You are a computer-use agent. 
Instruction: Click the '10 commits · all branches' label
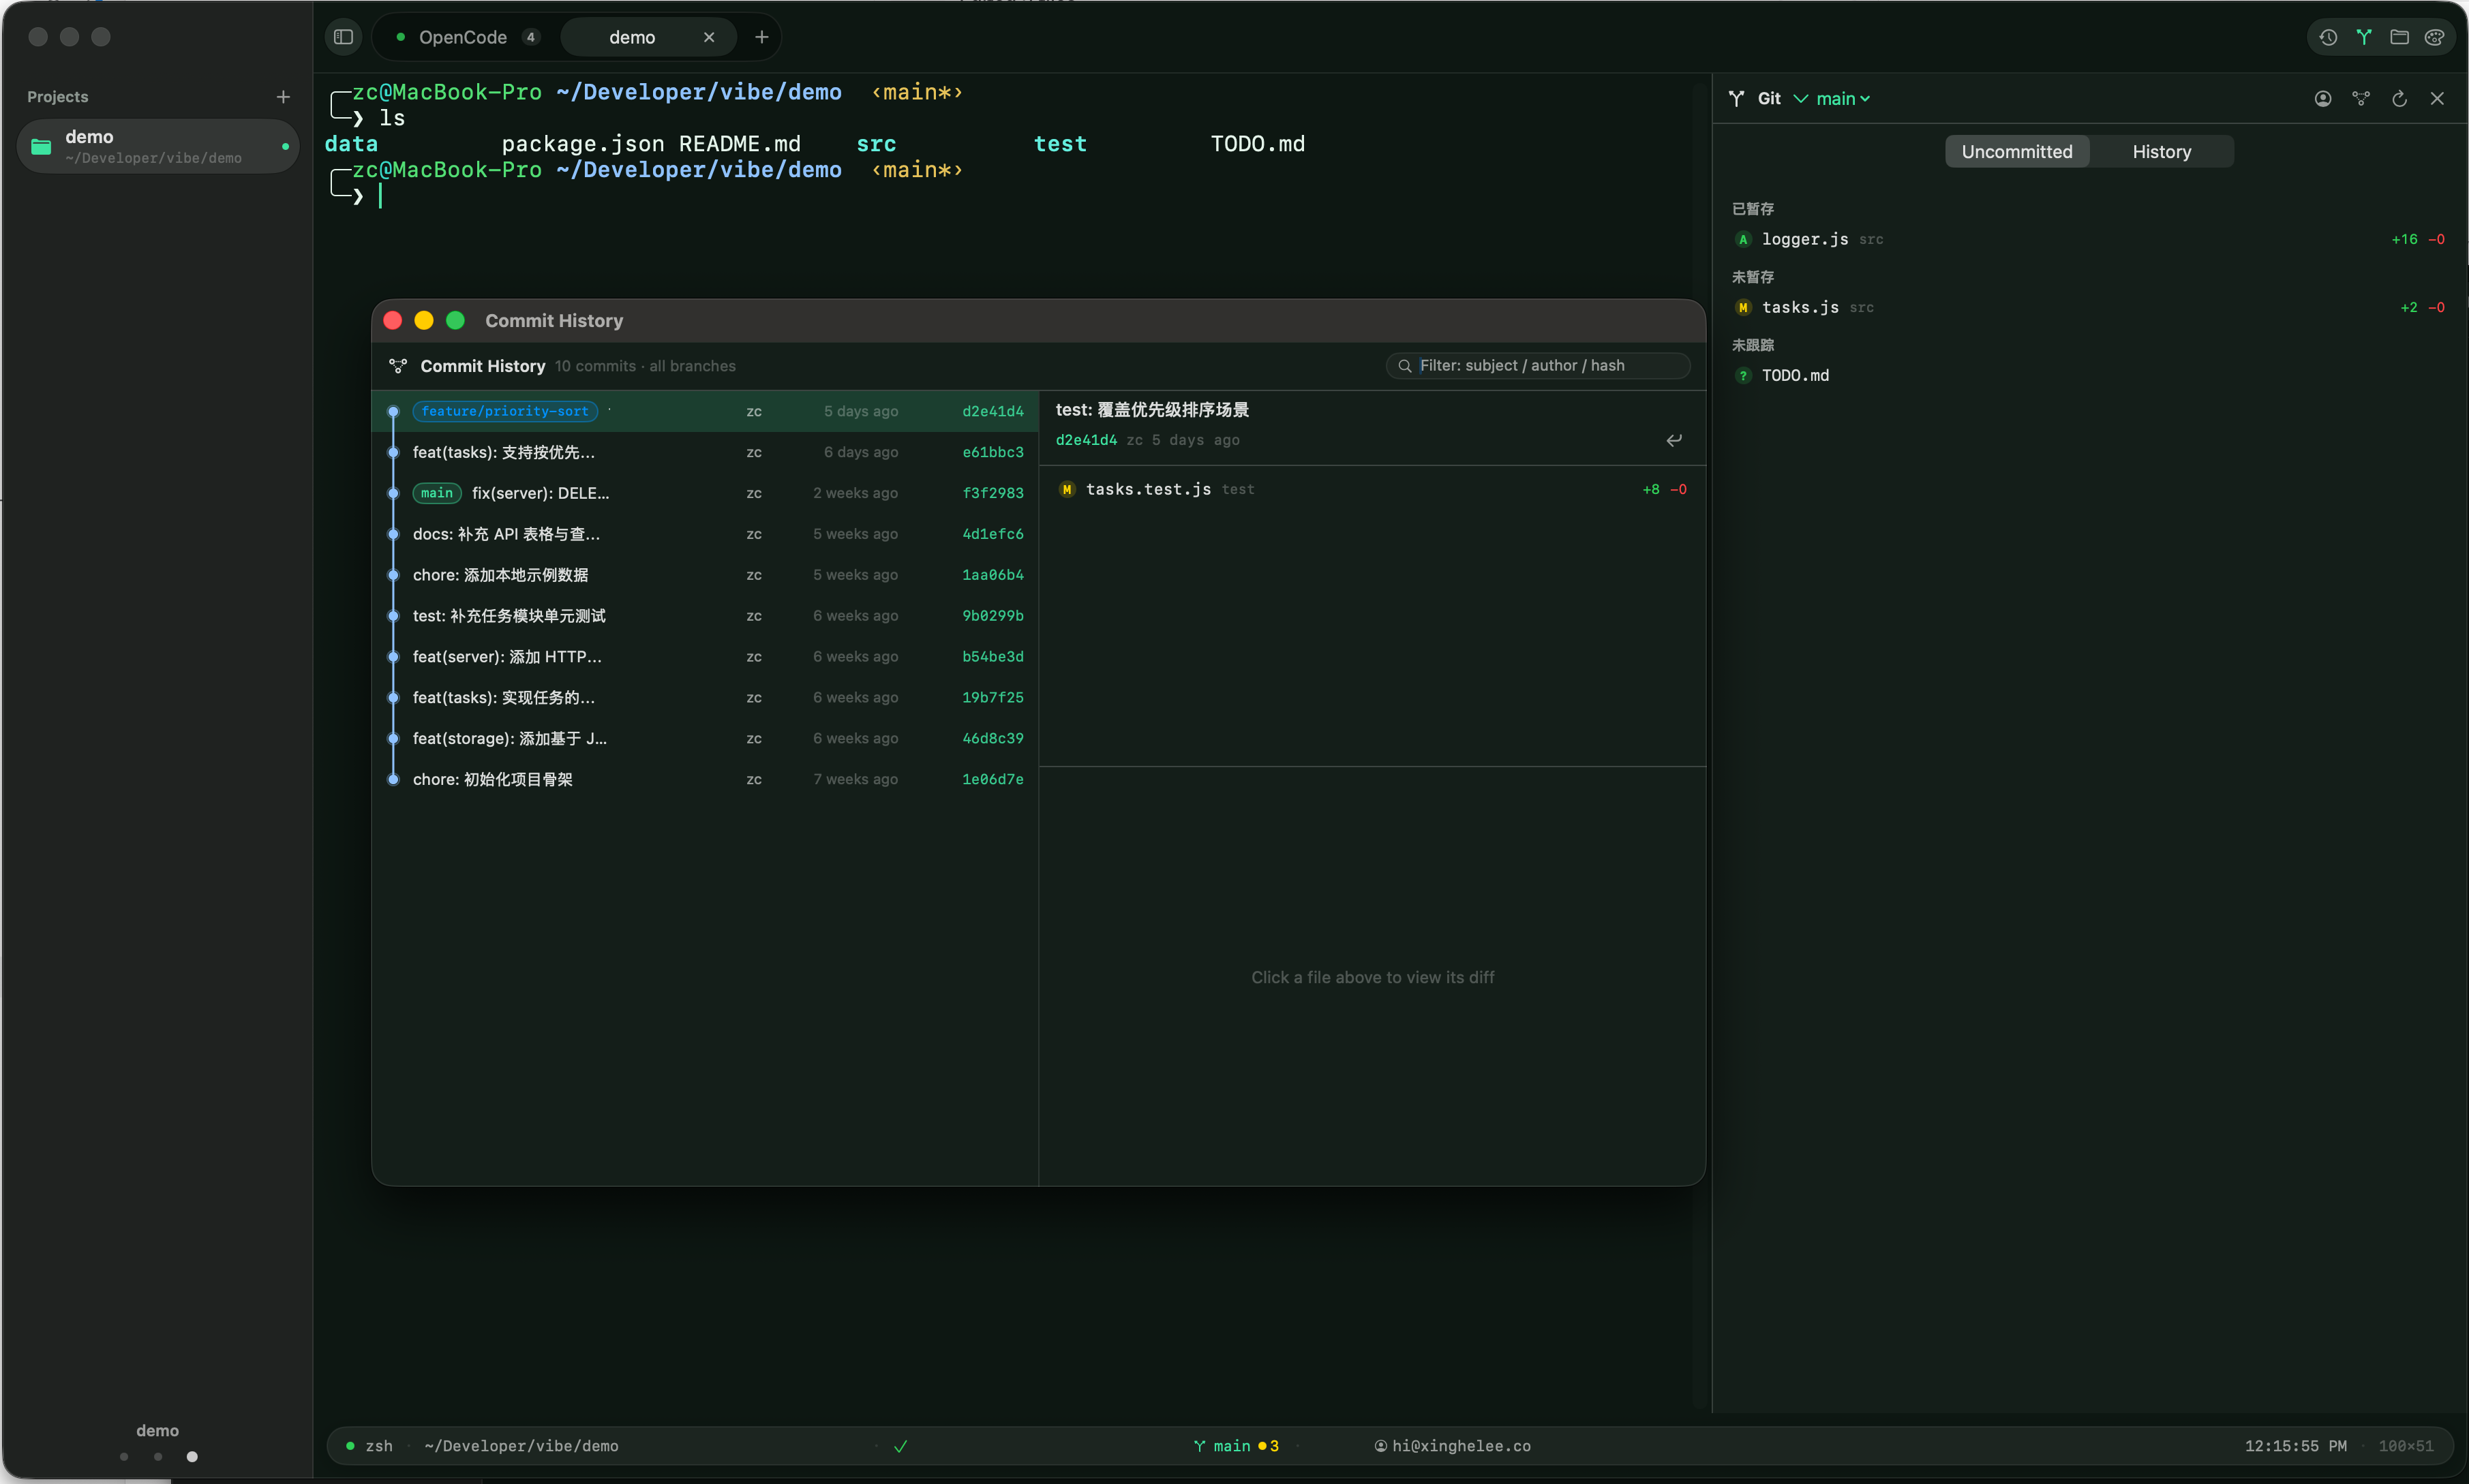click(646, 366)
